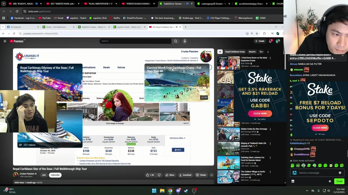Open the YouTube account avatar menu
Image resolution: width=348 pixels, height=195 pixels.
point(278,41)
